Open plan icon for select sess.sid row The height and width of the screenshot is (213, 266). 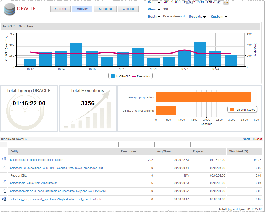click(4, 191)
